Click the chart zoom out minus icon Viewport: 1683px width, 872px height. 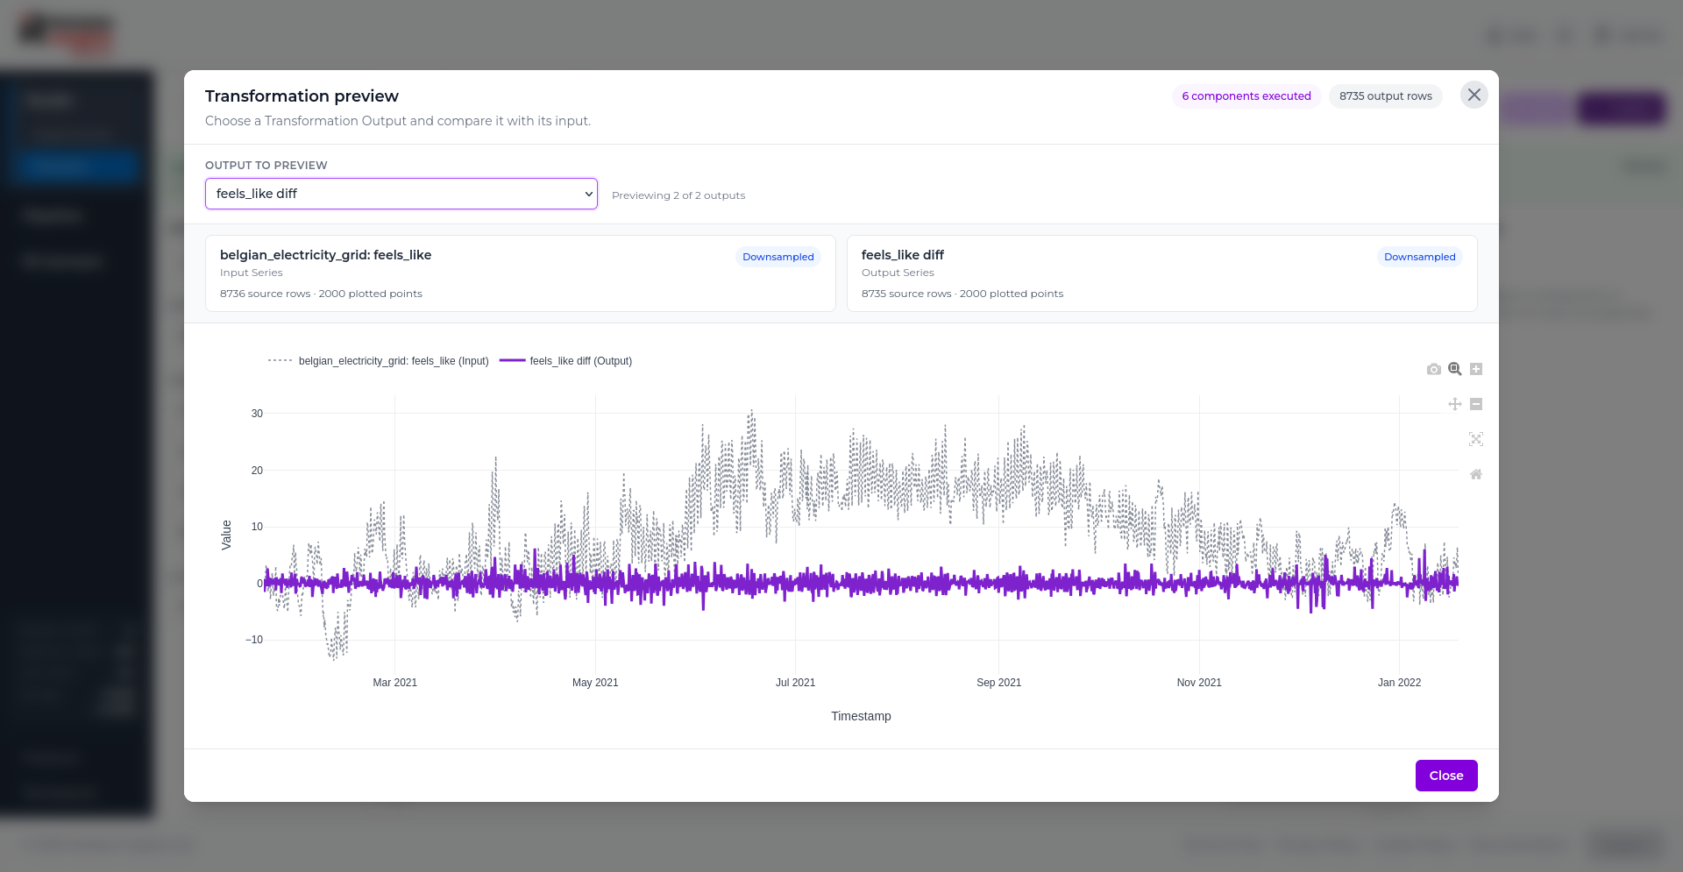click(1476, 404)
